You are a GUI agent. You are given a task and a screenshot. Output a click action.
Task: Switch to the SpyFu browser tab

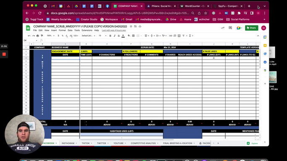(229, 6)
